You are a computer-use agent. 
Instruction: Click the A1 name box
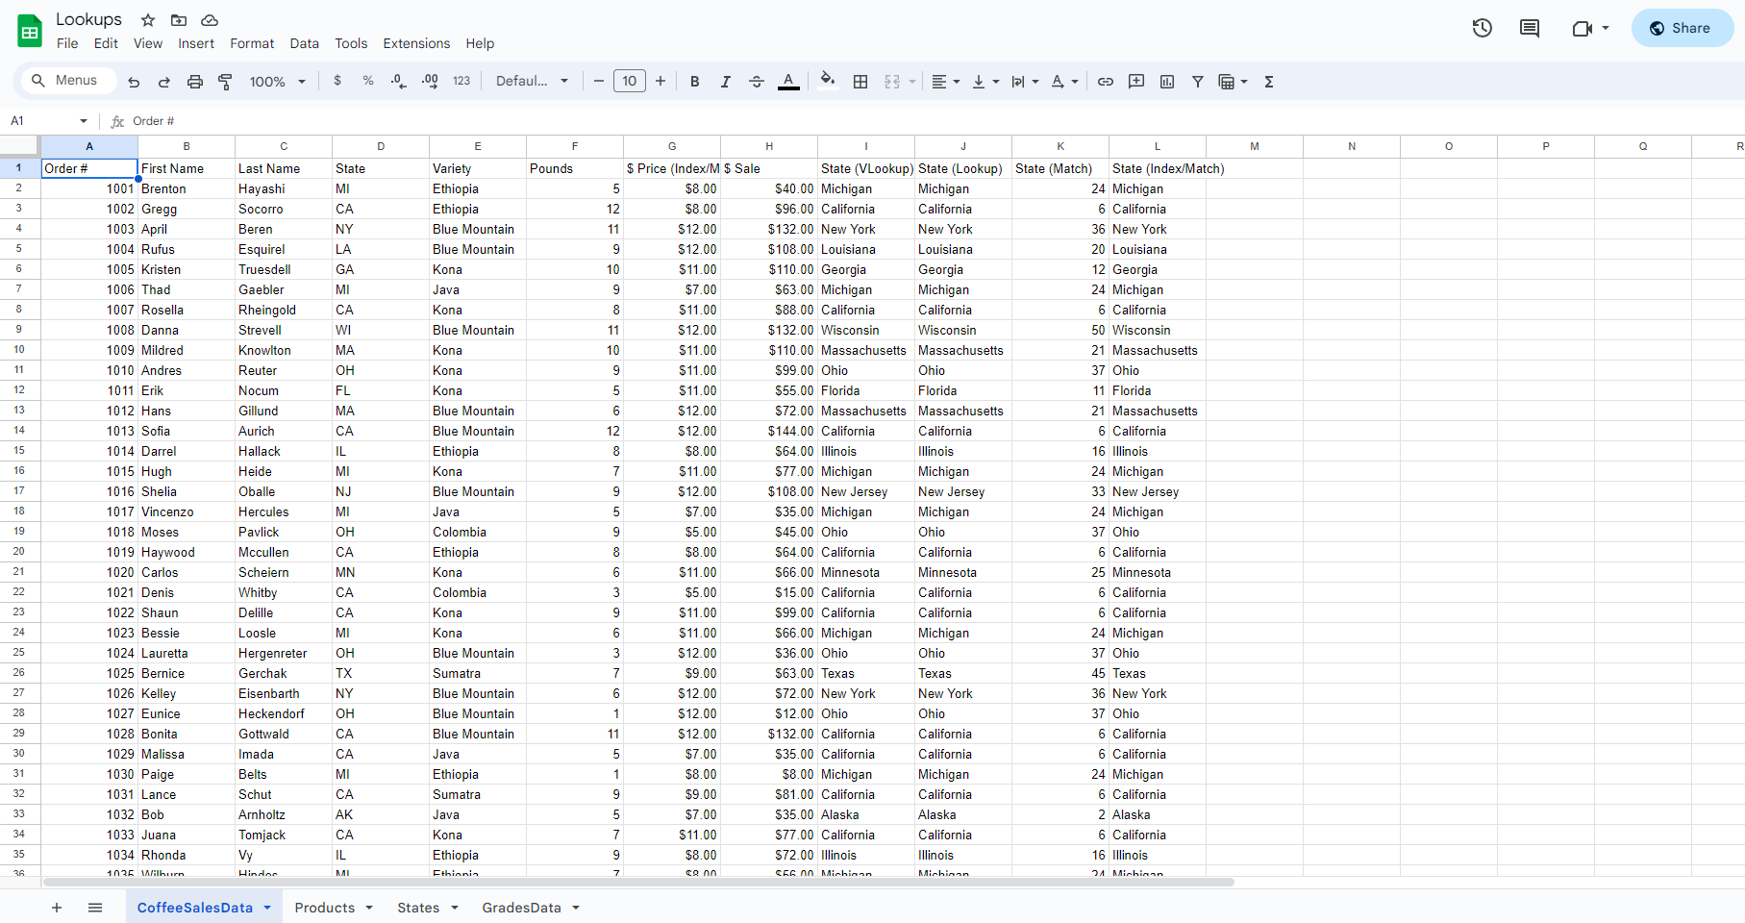pyautogui.click(x=48, y=121)
